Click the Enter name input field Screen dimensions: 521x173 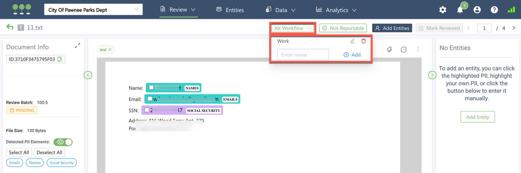point(303,55)
